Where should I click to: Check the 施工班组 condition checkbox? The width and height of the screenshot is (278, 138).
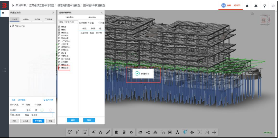(x=11, y=115)
